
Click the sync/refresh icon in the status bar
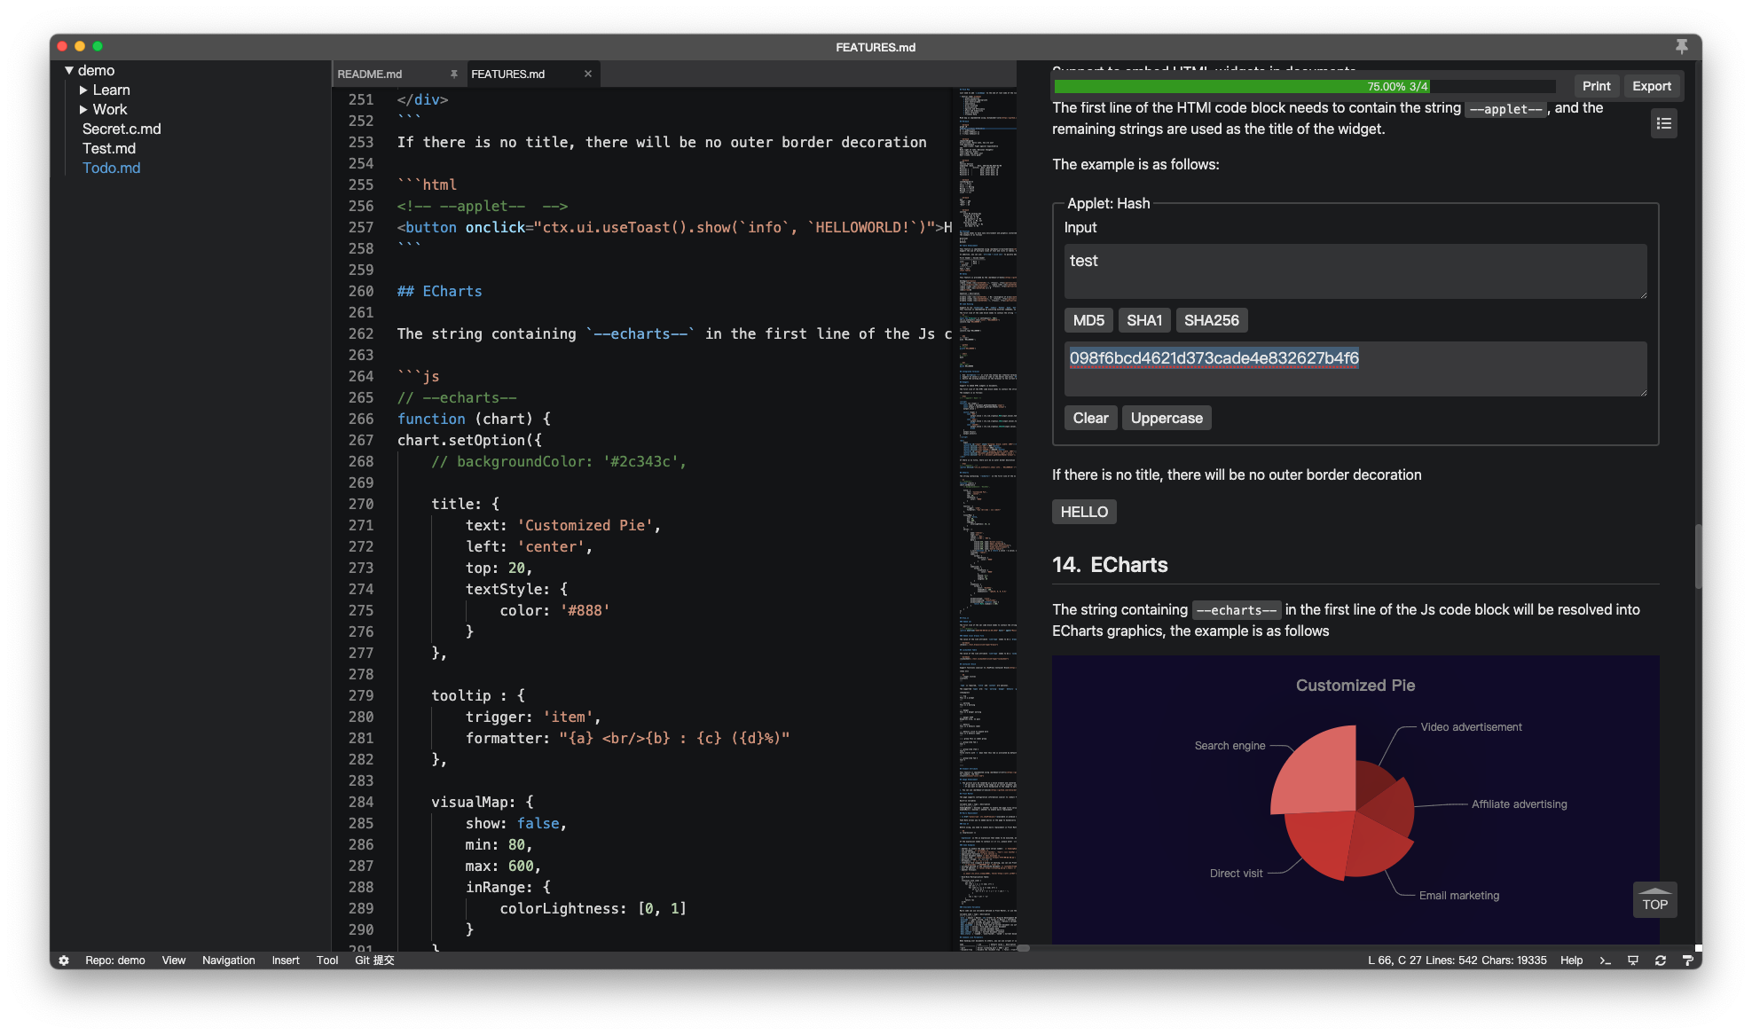pos(1659,961)
